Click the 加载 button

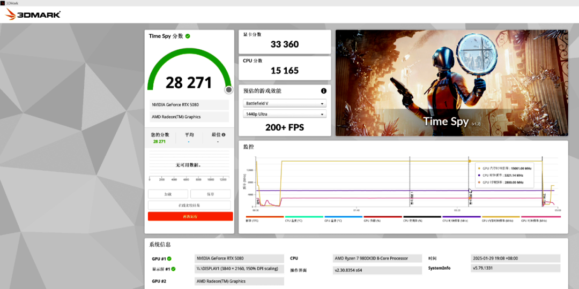click(x=168, y=194)
